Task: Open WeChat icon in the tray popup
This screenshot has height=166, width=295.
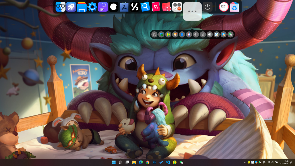Action: click(x=231, y=34)
